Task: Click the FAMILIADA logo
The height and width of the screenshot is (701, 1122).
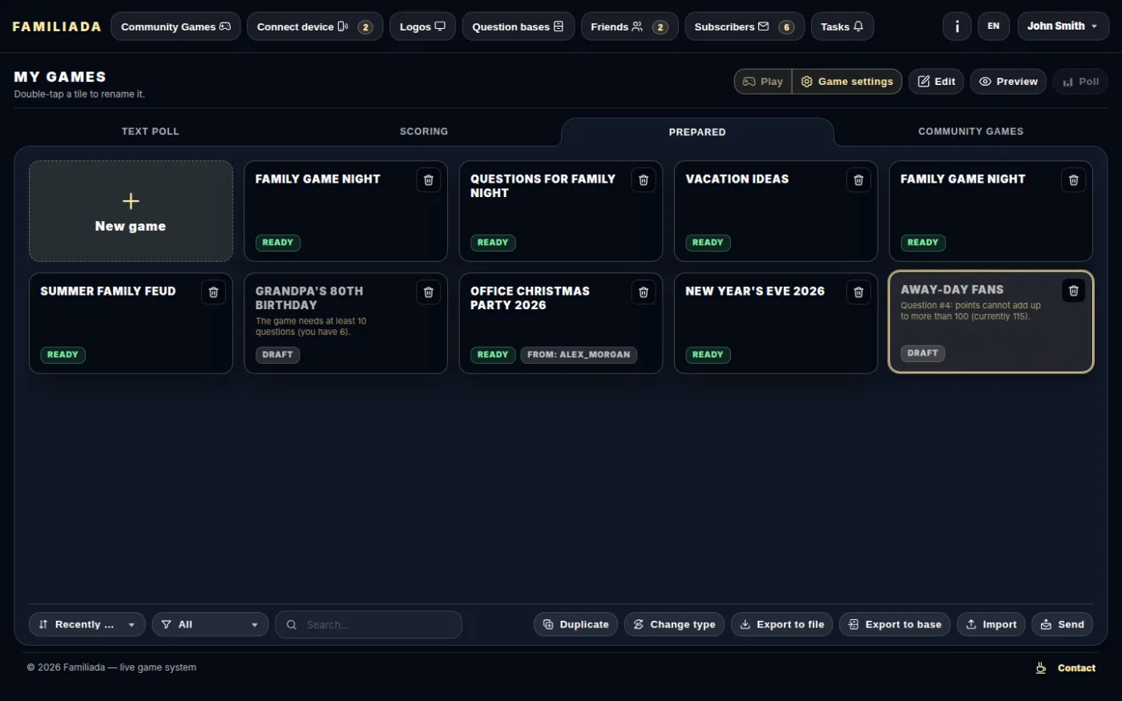Action: point(57,26)
